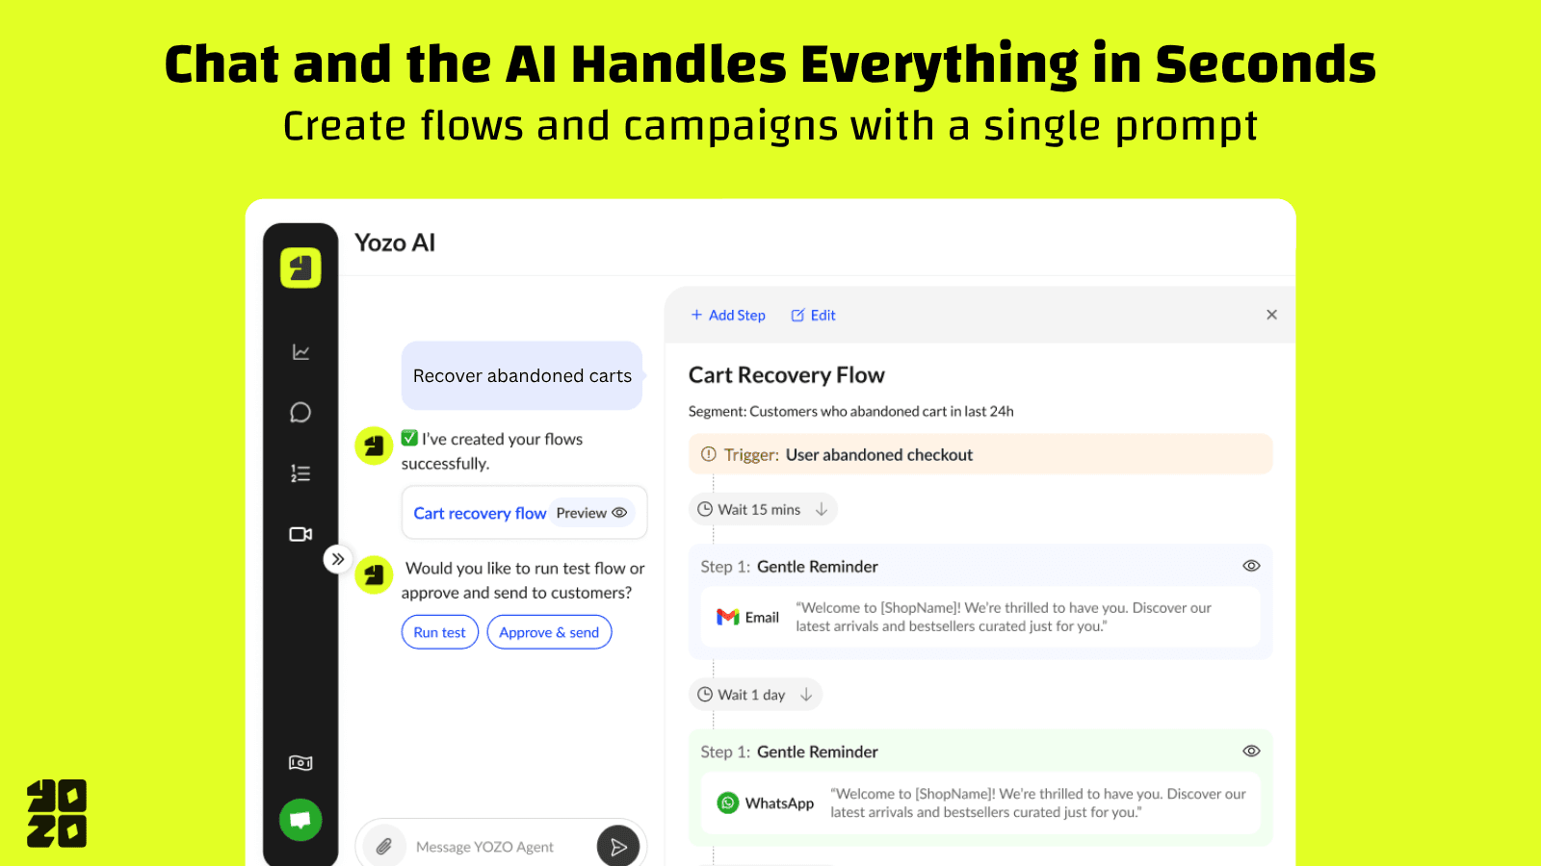Click the Run test button
This screenshot has width=1541, height=866.
click(x=439, y=632)
